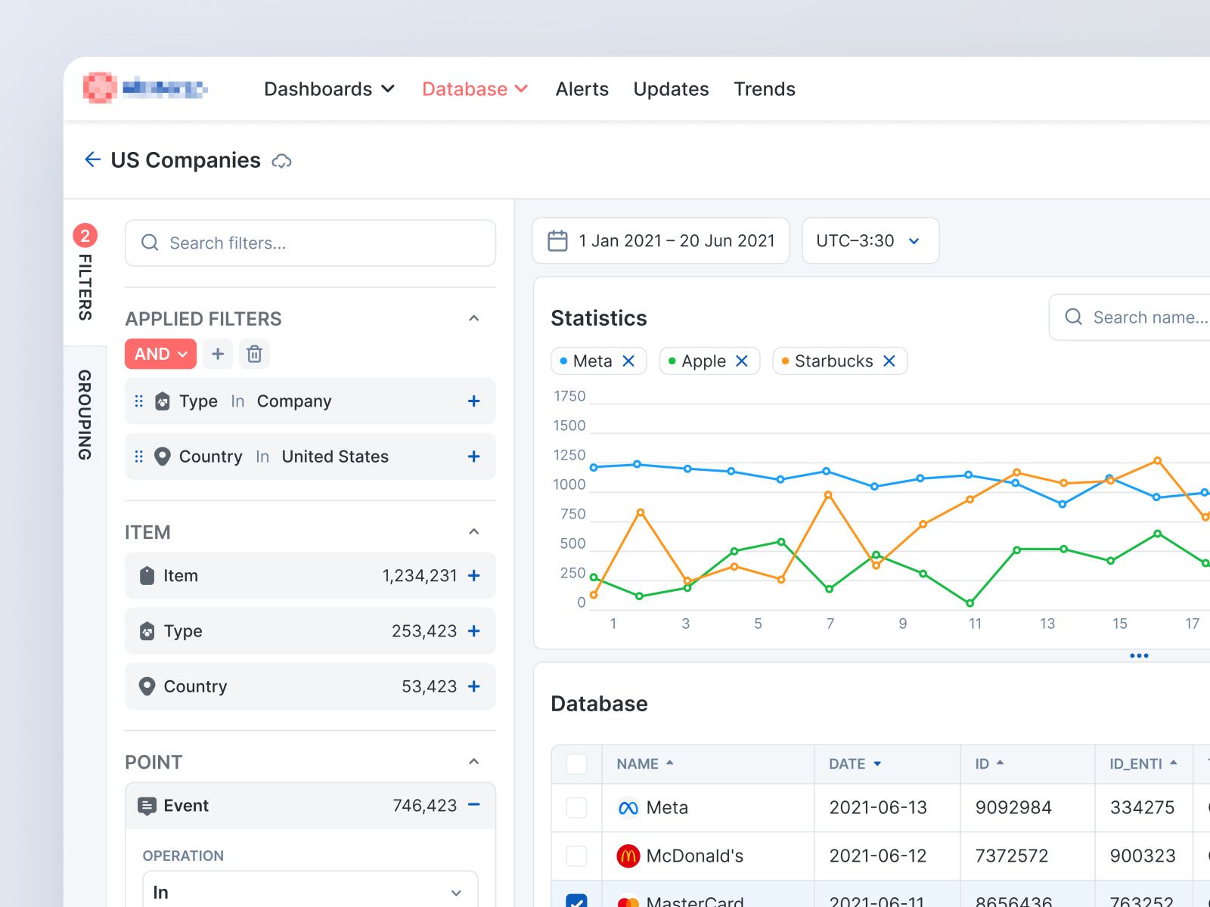The image size is (1210, 907).
Task: Add new filter condition plus button
Action: (218, 354)
